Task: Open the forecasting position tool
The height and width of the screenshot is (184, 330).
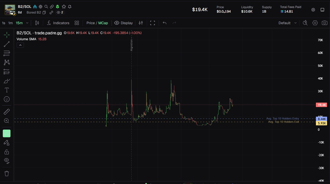Action: 7,72
